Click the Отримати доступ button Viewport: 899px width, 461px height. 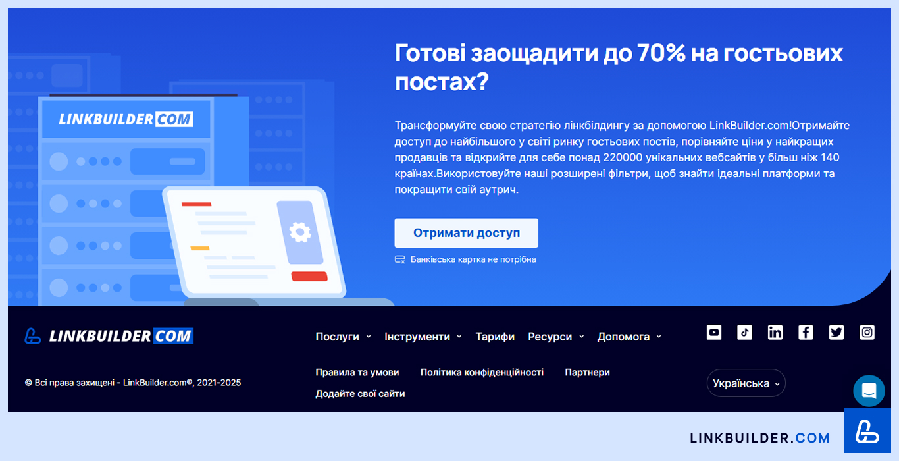pyautogui.click(x=467, y=233)
